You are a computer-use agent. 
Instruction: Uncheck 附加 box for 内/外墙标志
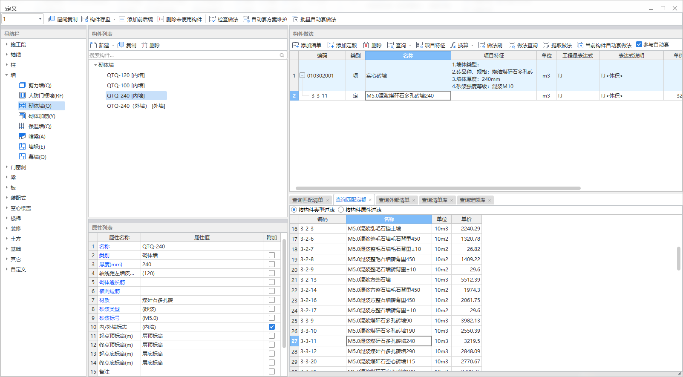tap(272, 327)
